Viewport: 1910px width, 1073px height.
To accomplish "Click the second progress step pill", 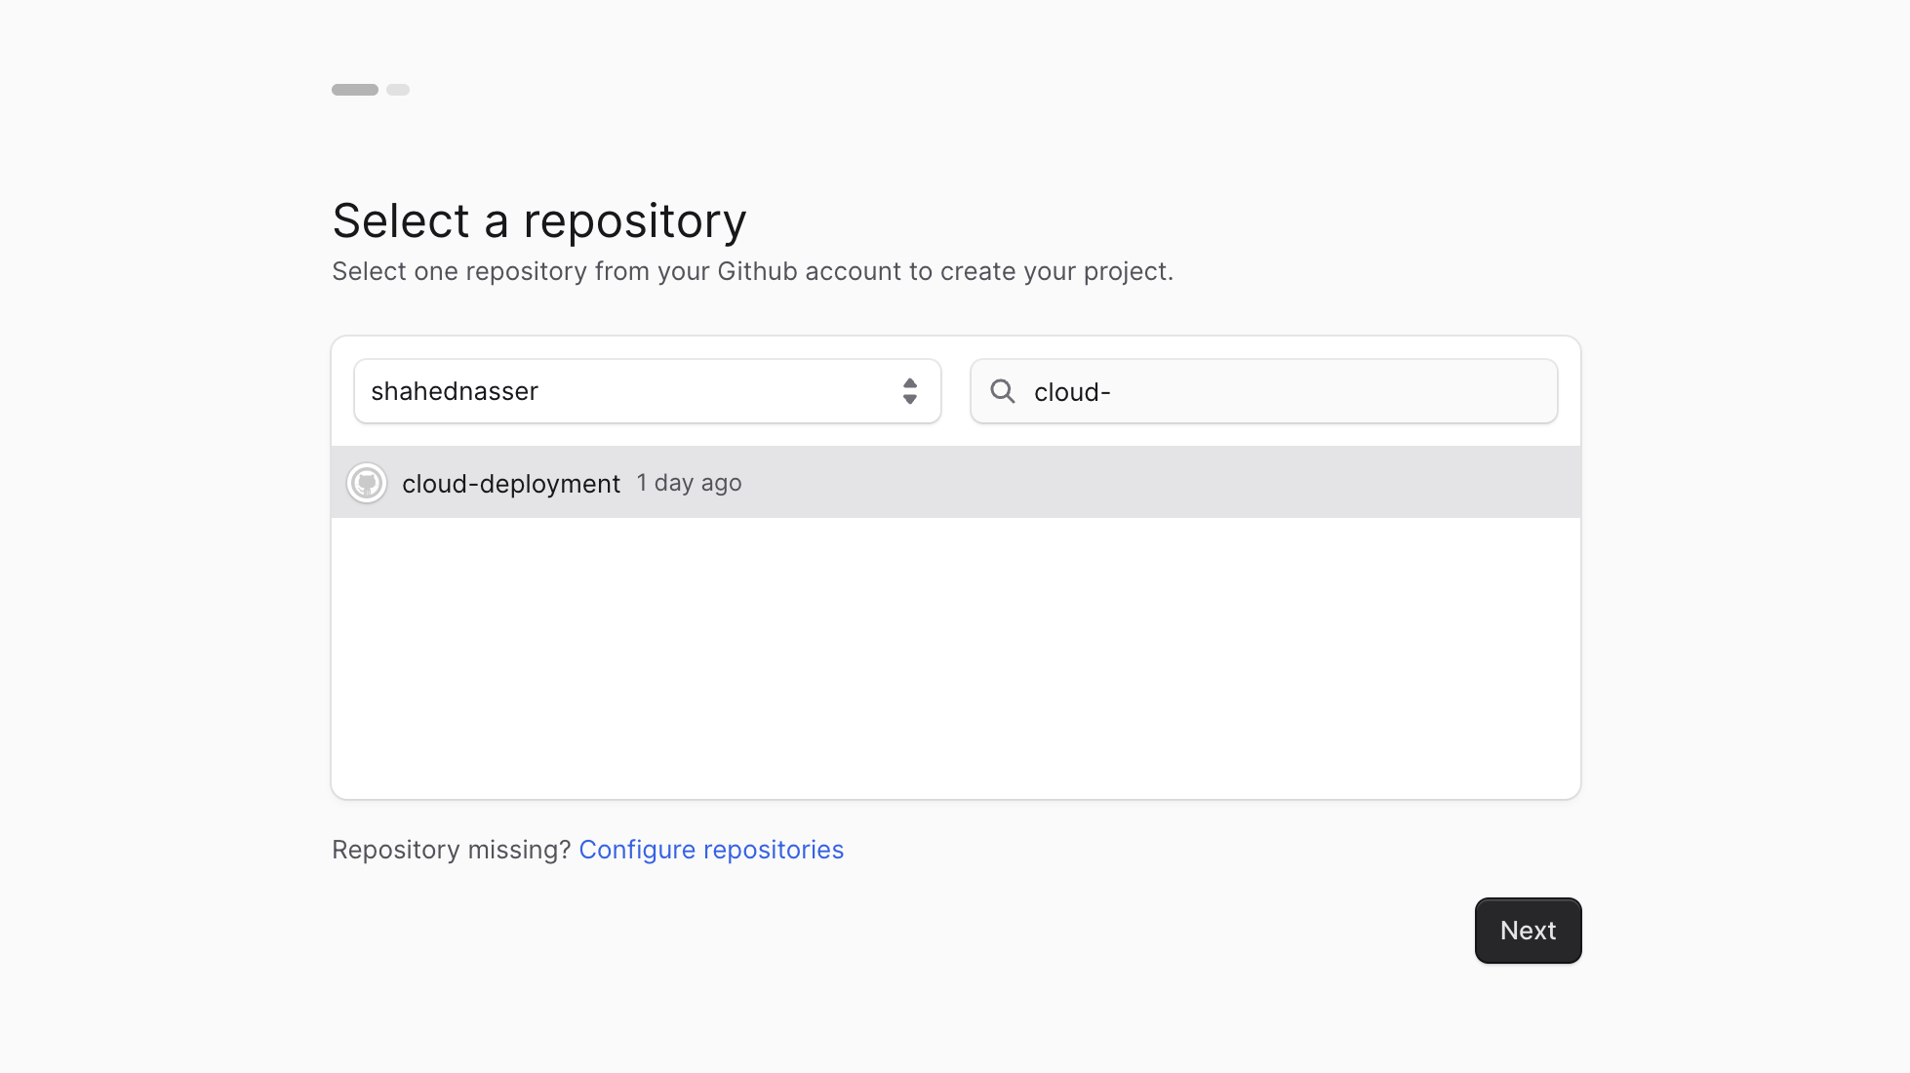I will click(398, 89).
